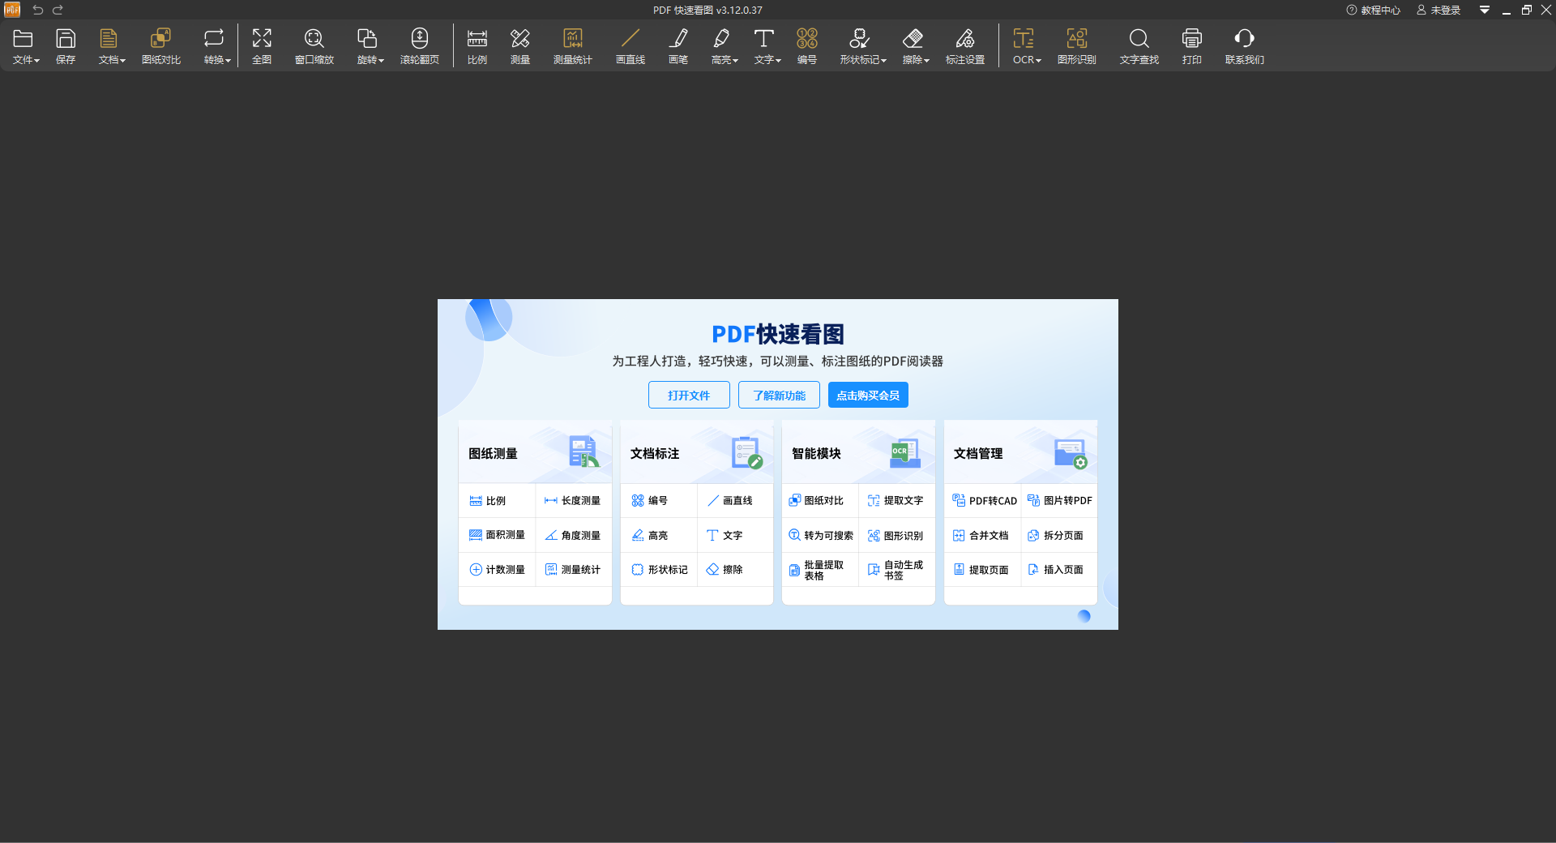Screen dimensions: 1556x843
Task: Choose 擦除 in the 文档标注 card
Action: point(735,569)
